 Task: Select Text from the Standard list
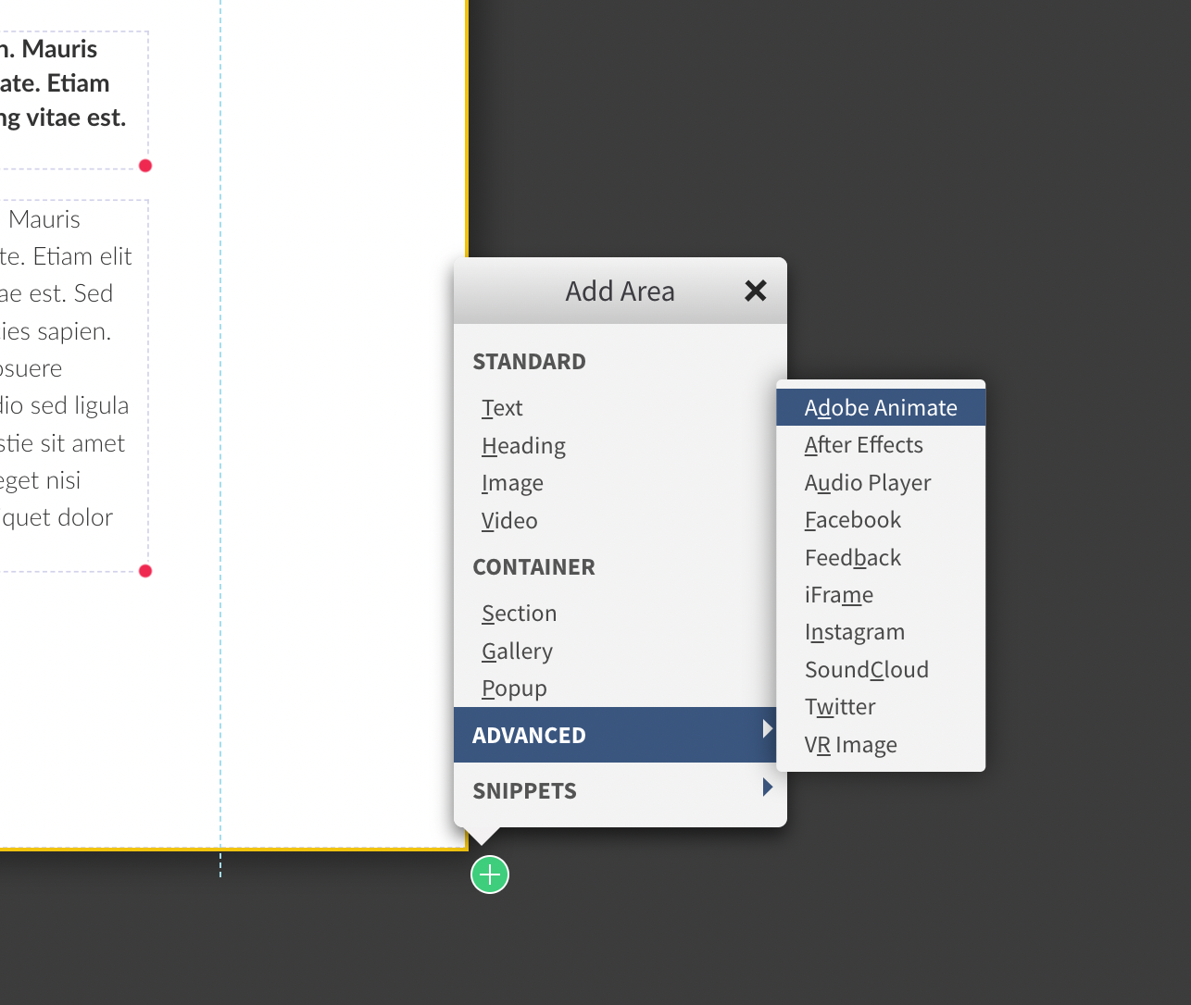[x=502, y=408]
